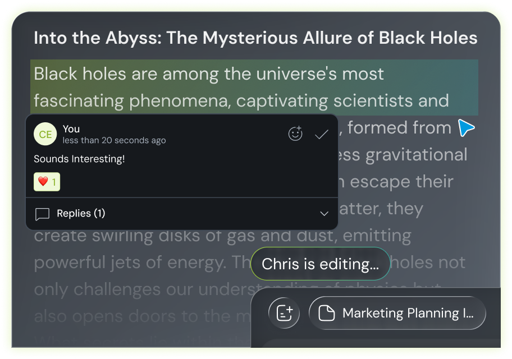Click the CE user avatar
Viewport: 512px width, 359px height.
point(45,135)
